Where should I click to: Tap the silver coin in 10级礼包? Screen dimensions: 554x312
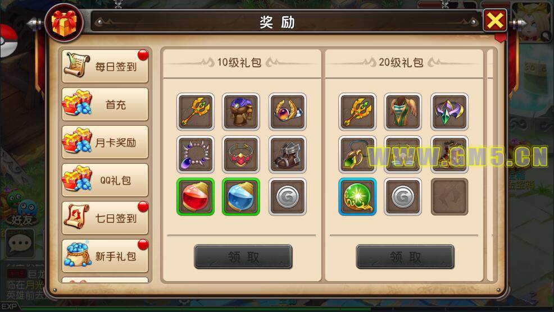[287, 196]
